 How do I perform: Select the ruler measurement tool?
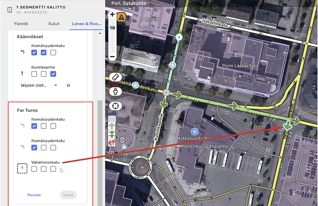tap(114, 78)
